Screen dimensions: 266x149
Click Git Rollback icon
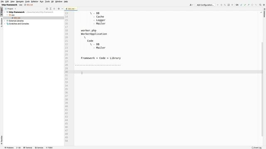pos(256,5)
